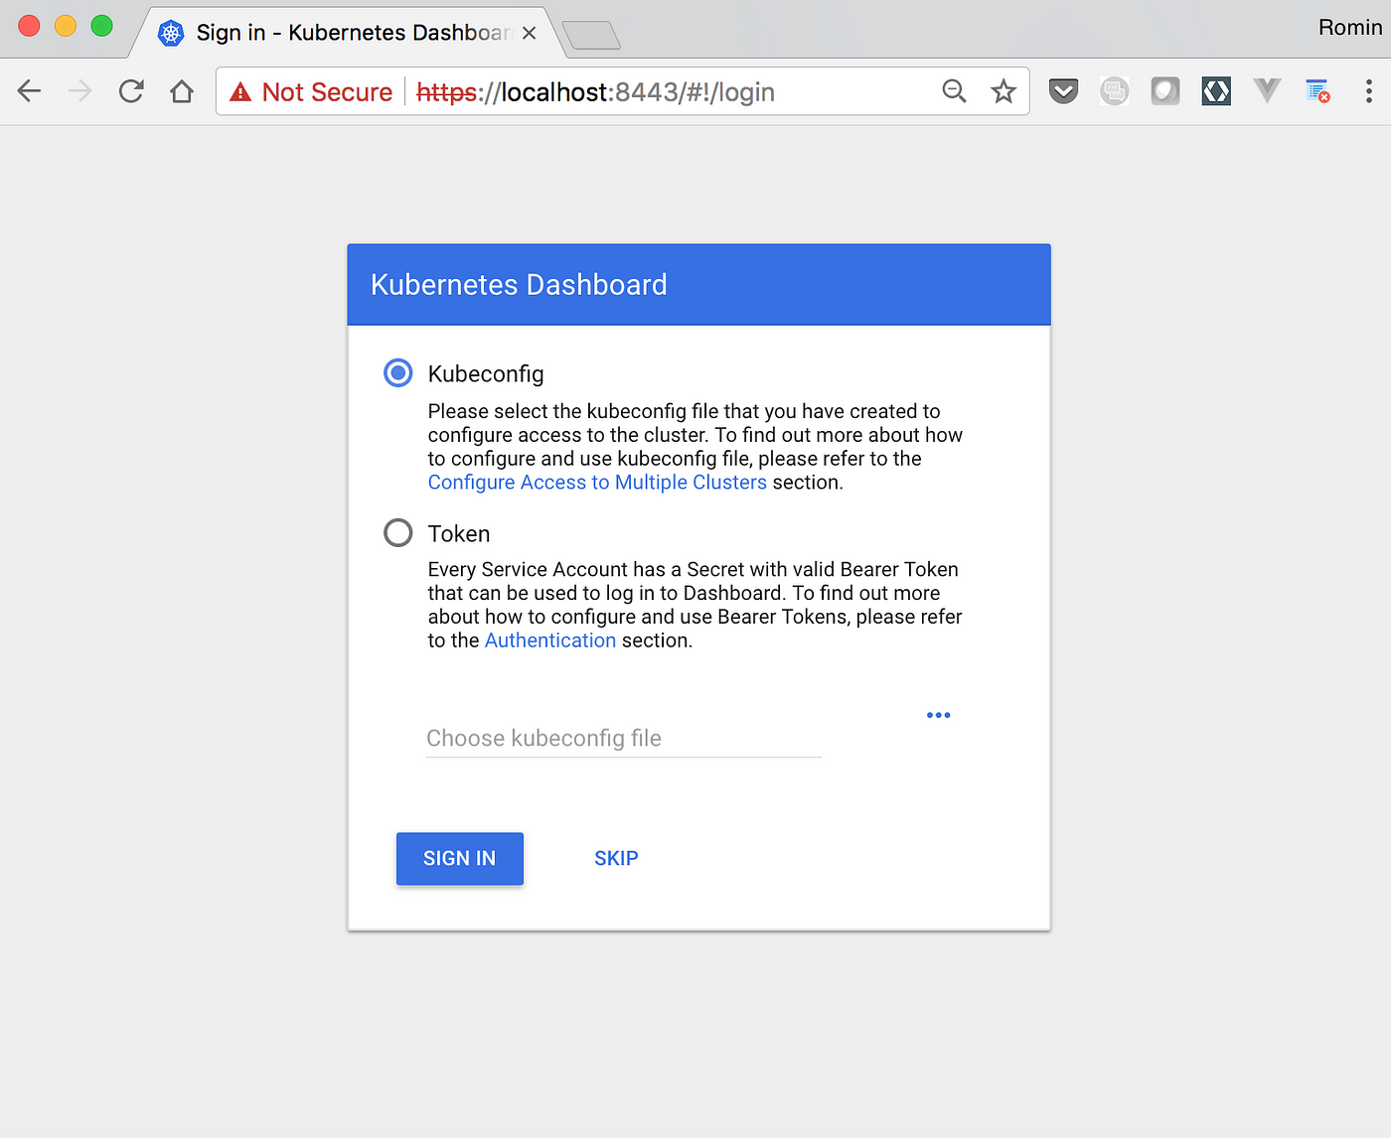Select the Token radio option
1391x1138 pixels.
point(398,533)
